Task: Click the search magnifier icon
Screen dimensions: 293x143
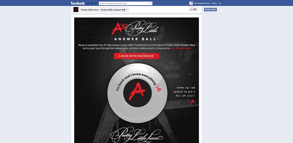Action: click(x=150, y=3)
